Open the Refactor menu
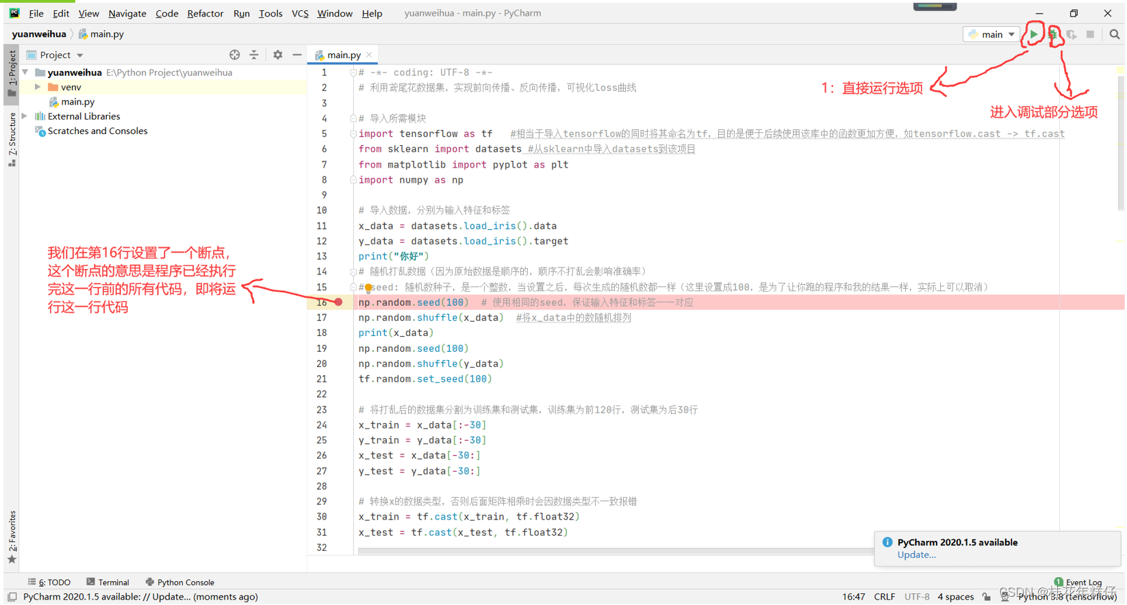 (205, 14)
